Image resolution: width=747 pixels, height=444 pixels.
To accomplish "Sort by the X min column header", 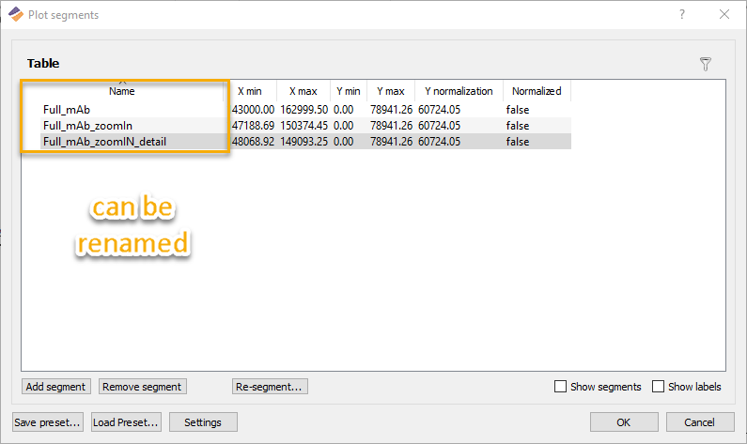I will click(250, 91).
